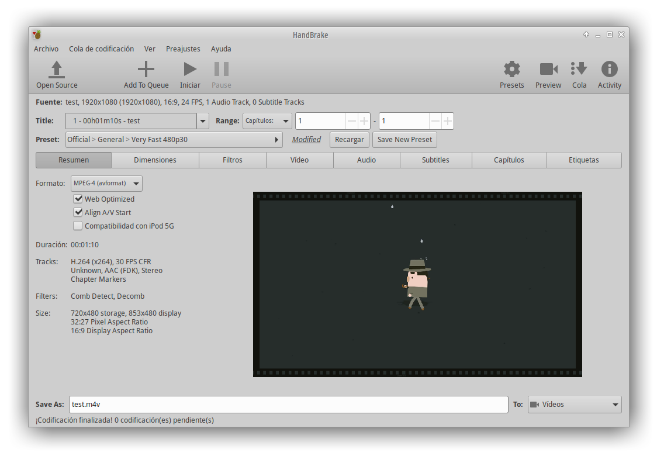
Task: Switch to the Dimensiones tab
Action: 155,160
